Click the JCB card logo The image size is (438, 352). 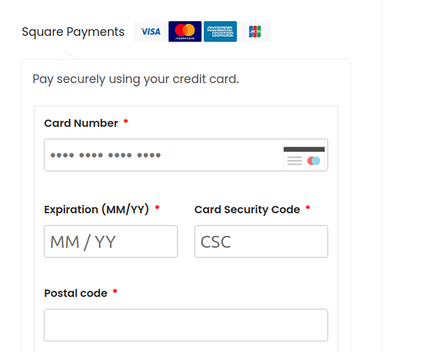[x=255, y=32]
